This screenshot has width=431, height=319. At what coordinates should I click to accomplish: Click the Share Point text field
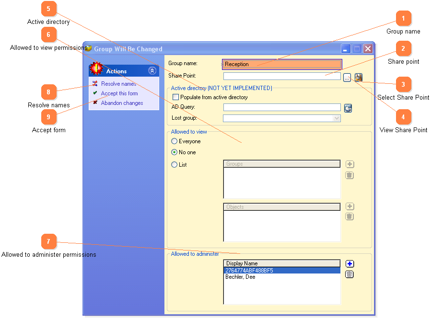(282, 76)
